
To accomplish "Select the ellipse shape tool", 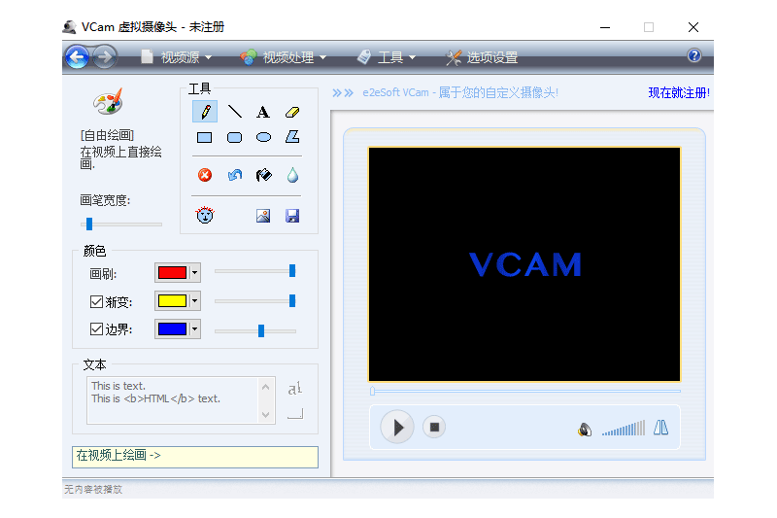I will point(263,137).
